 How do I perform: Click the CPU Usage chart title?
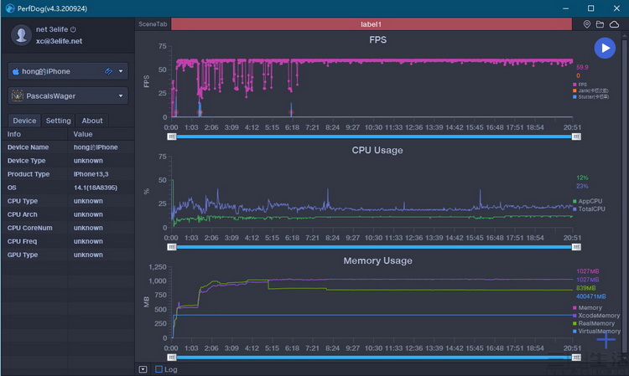tap(377, 150)
